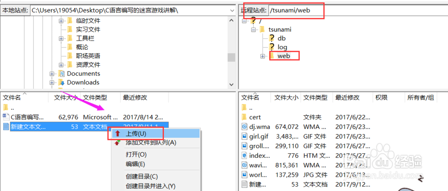Click the Word document icon of C语言编写 file
448x191 pixels.
[x=6, y=117]
